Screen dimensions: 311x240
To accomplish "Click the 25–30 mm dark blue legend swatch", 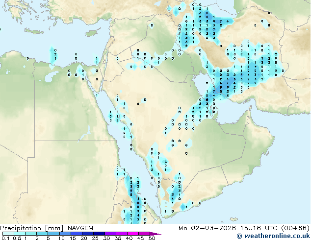I will click(x=99, y=234).
